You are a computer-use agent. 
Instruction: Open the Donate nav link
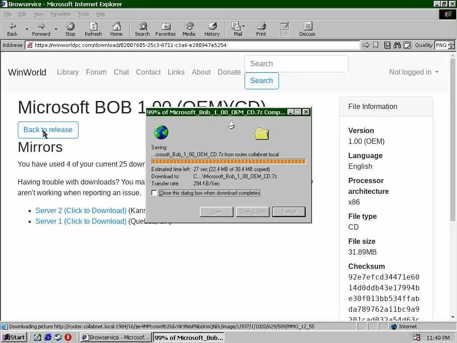[x=229, y=72]
